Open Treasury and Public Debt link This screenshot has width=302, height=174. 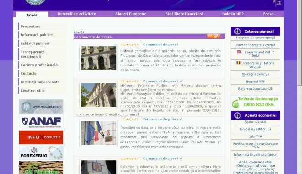pyautogui.click(x=258, y=54)
